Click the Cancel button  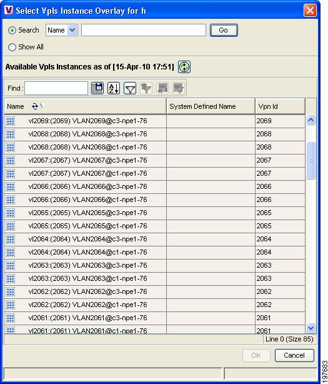click(294, 355)
